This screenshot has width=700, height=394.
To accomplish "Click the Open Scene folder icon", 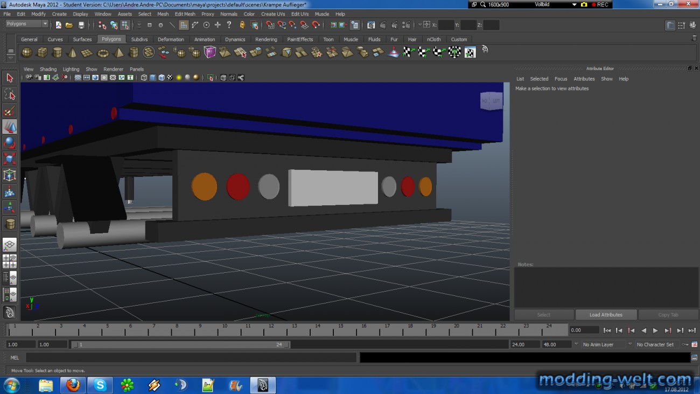I will tap(69, 25).
